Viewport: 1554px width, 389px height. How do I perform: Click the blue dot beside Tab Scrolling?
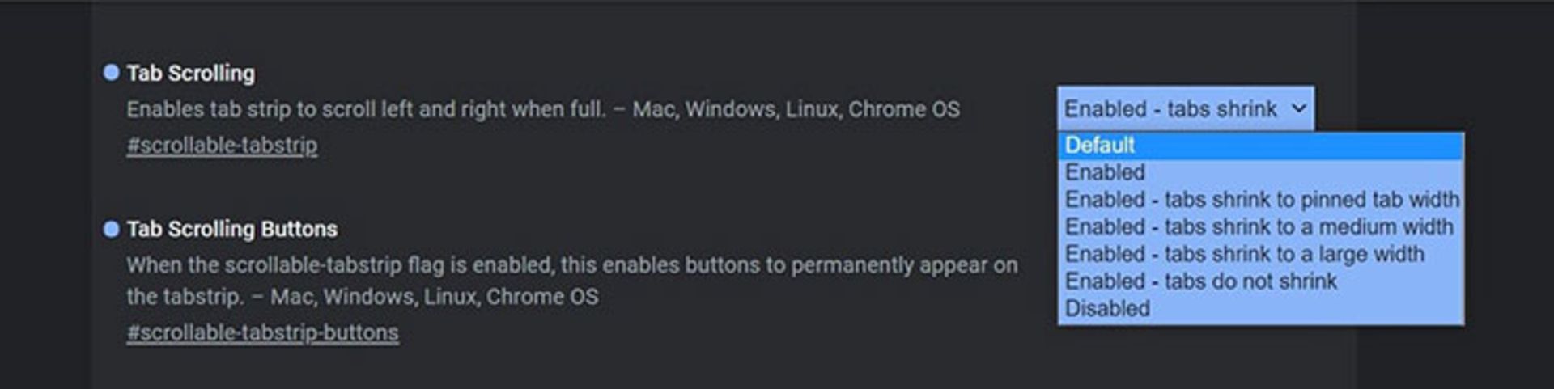tap(111, 73)
